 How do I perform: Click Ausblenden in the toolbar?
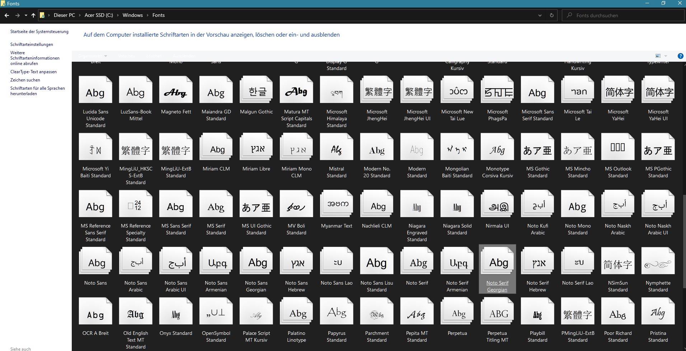click(x=184, y=56)
